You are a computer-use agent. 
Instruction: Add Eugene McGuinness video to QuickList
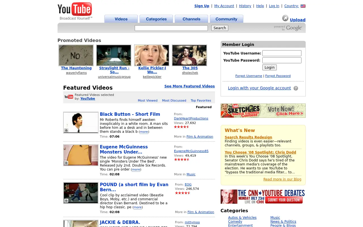click(x=66, y=163)
